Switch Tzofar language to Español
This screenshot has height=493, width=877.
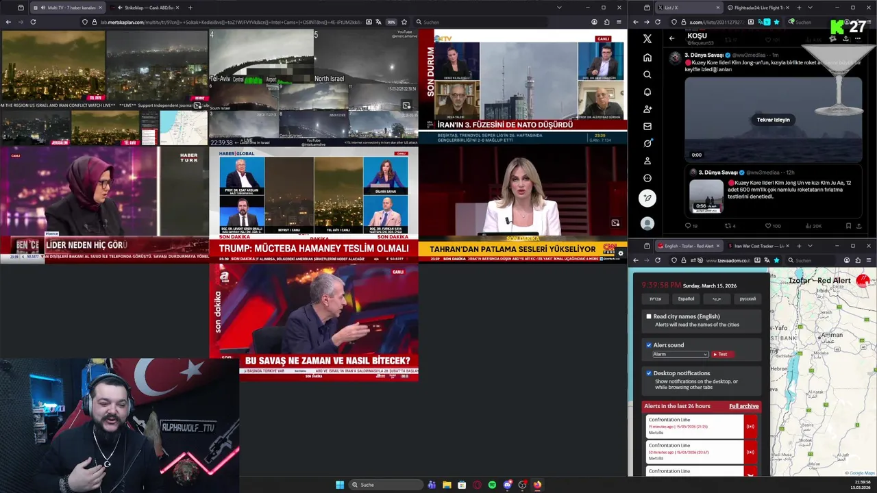pos(686,299)
